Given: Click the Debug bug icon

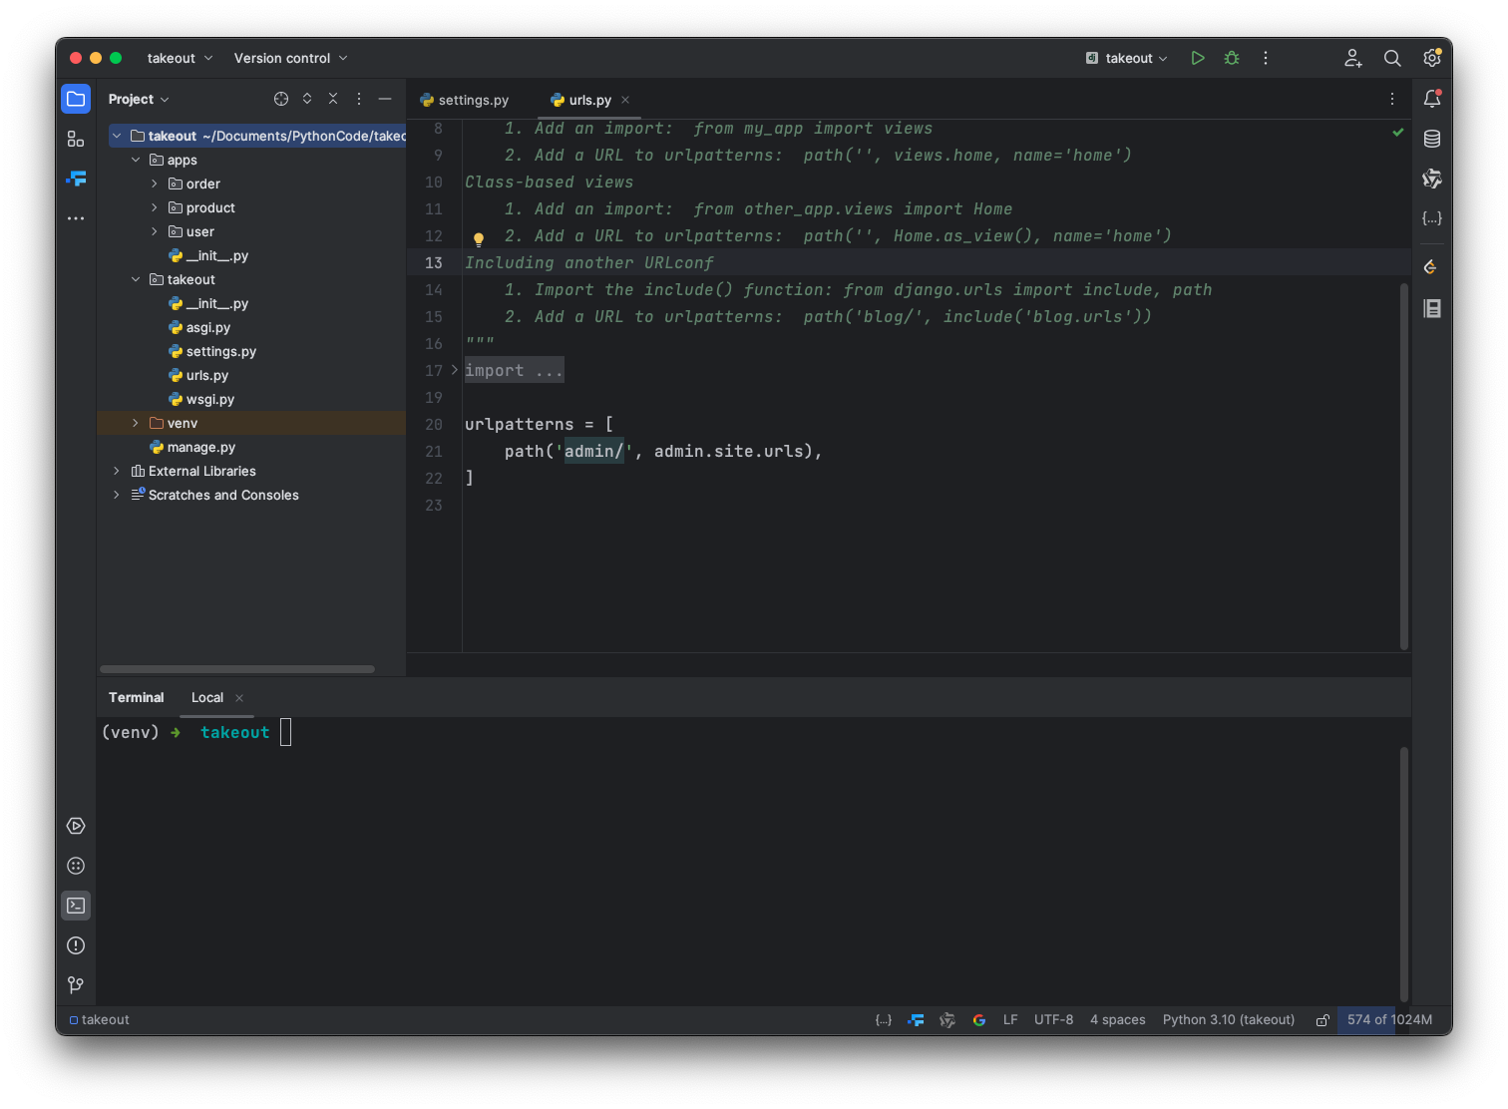Looking at the screenshot, I should click(x=1232, y=58).
